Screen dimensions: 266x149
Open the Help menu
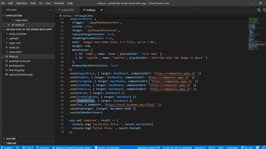[x=70, y=3]
